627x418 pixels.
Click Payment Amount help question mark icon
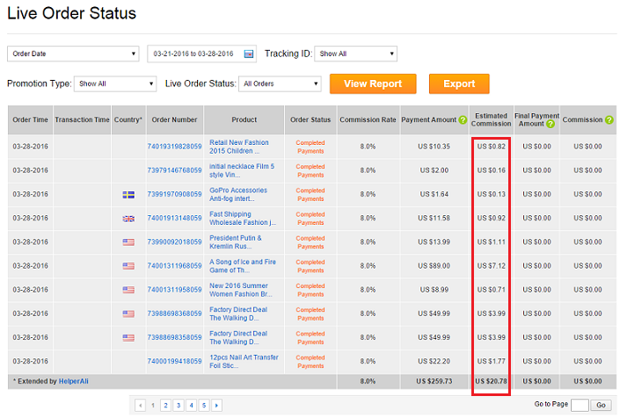pyautogui.click(x=463, y=119)
